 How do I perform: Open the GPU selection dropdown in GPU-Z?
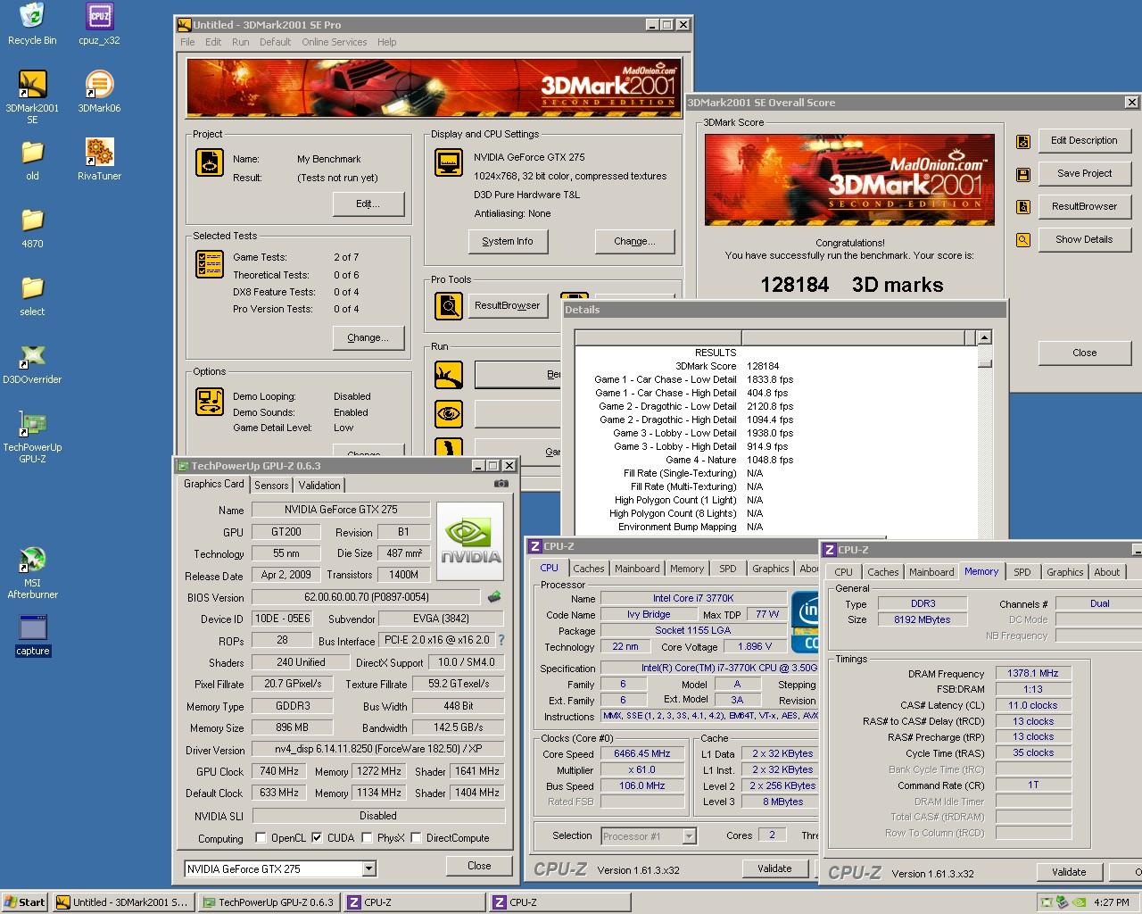coord(368,868)
